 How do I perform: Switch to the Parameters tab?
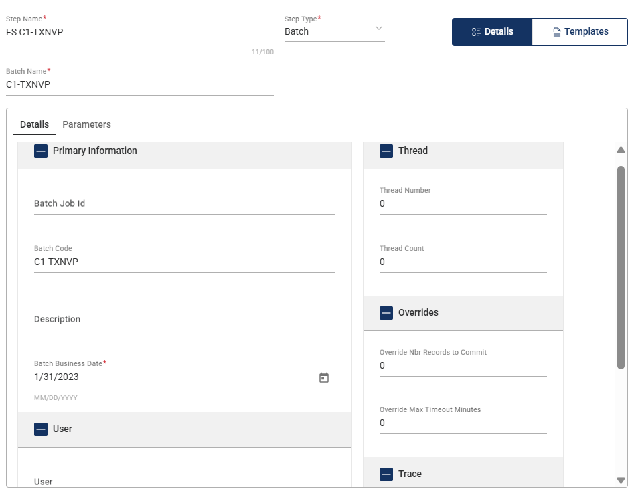pyautogui.click(x=86, y=124)
